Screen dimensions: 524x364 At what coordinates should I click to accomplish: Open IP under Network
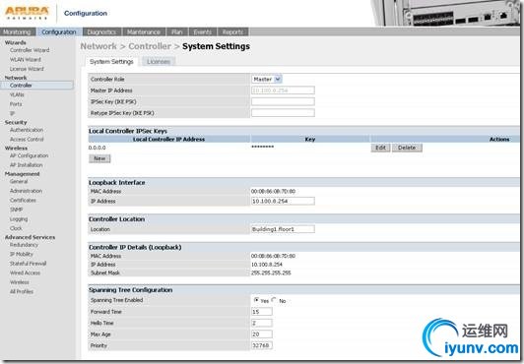point(12,113)
